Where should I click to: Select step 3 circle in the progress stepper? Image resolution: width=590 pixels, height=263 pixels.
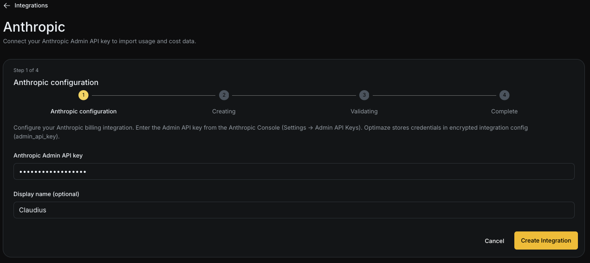[364, 95]
